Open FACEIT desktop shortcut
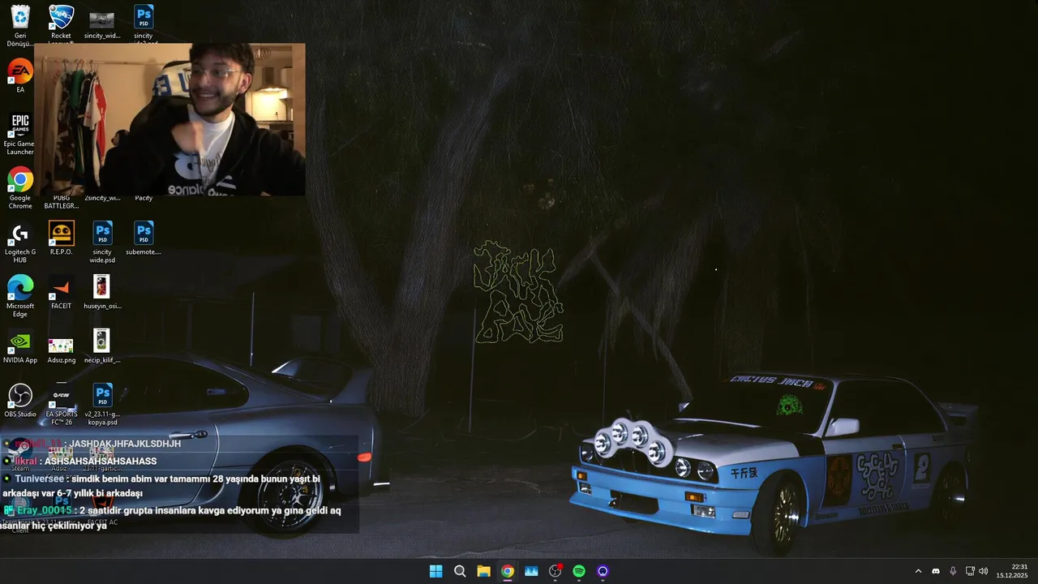This screenshot has width=1038, height=584. 61,292
